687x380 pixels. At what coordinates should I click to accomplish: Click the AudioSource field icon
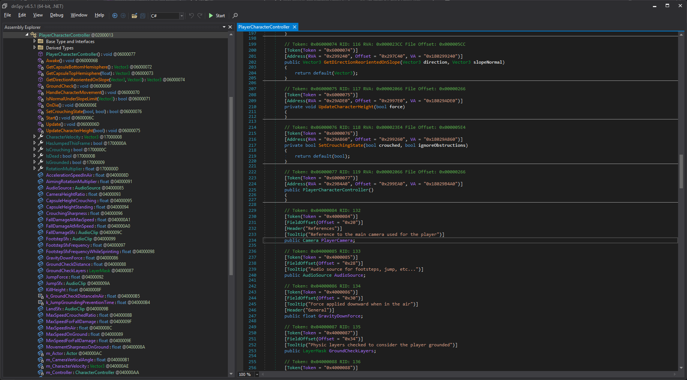(x=40, y=188)
